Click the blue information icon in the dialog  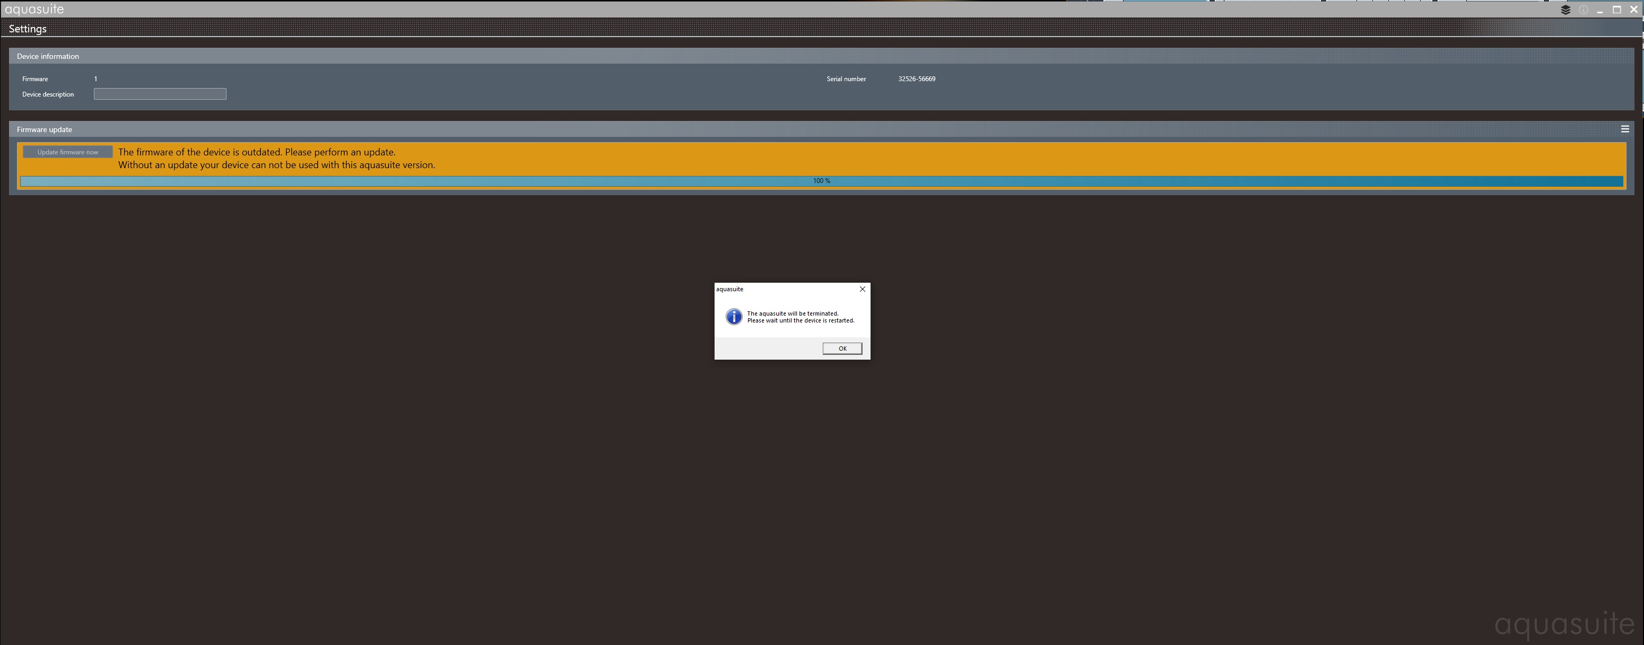[734, 317]
